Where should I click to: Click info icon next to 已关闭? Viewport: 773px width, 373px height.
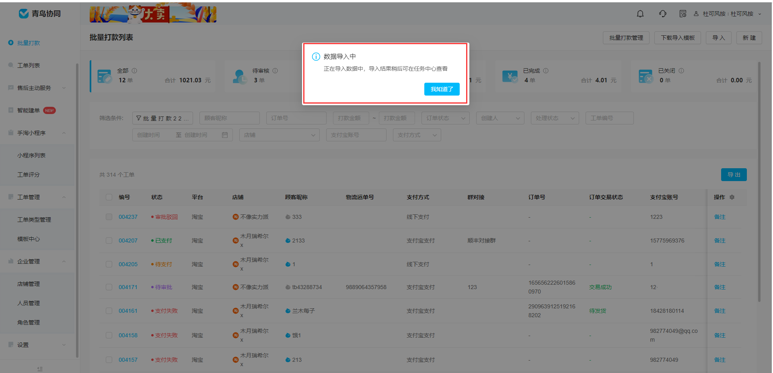pyautogui.click(x=681, y=71)
